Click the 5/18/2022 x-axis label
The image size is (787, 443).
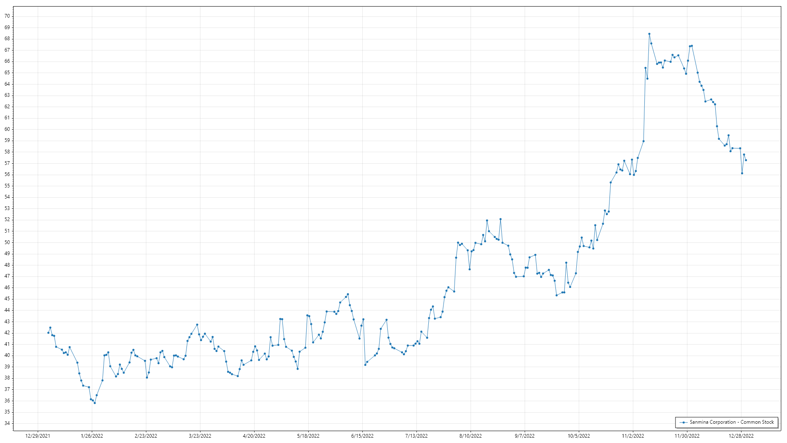click(308, 436)
